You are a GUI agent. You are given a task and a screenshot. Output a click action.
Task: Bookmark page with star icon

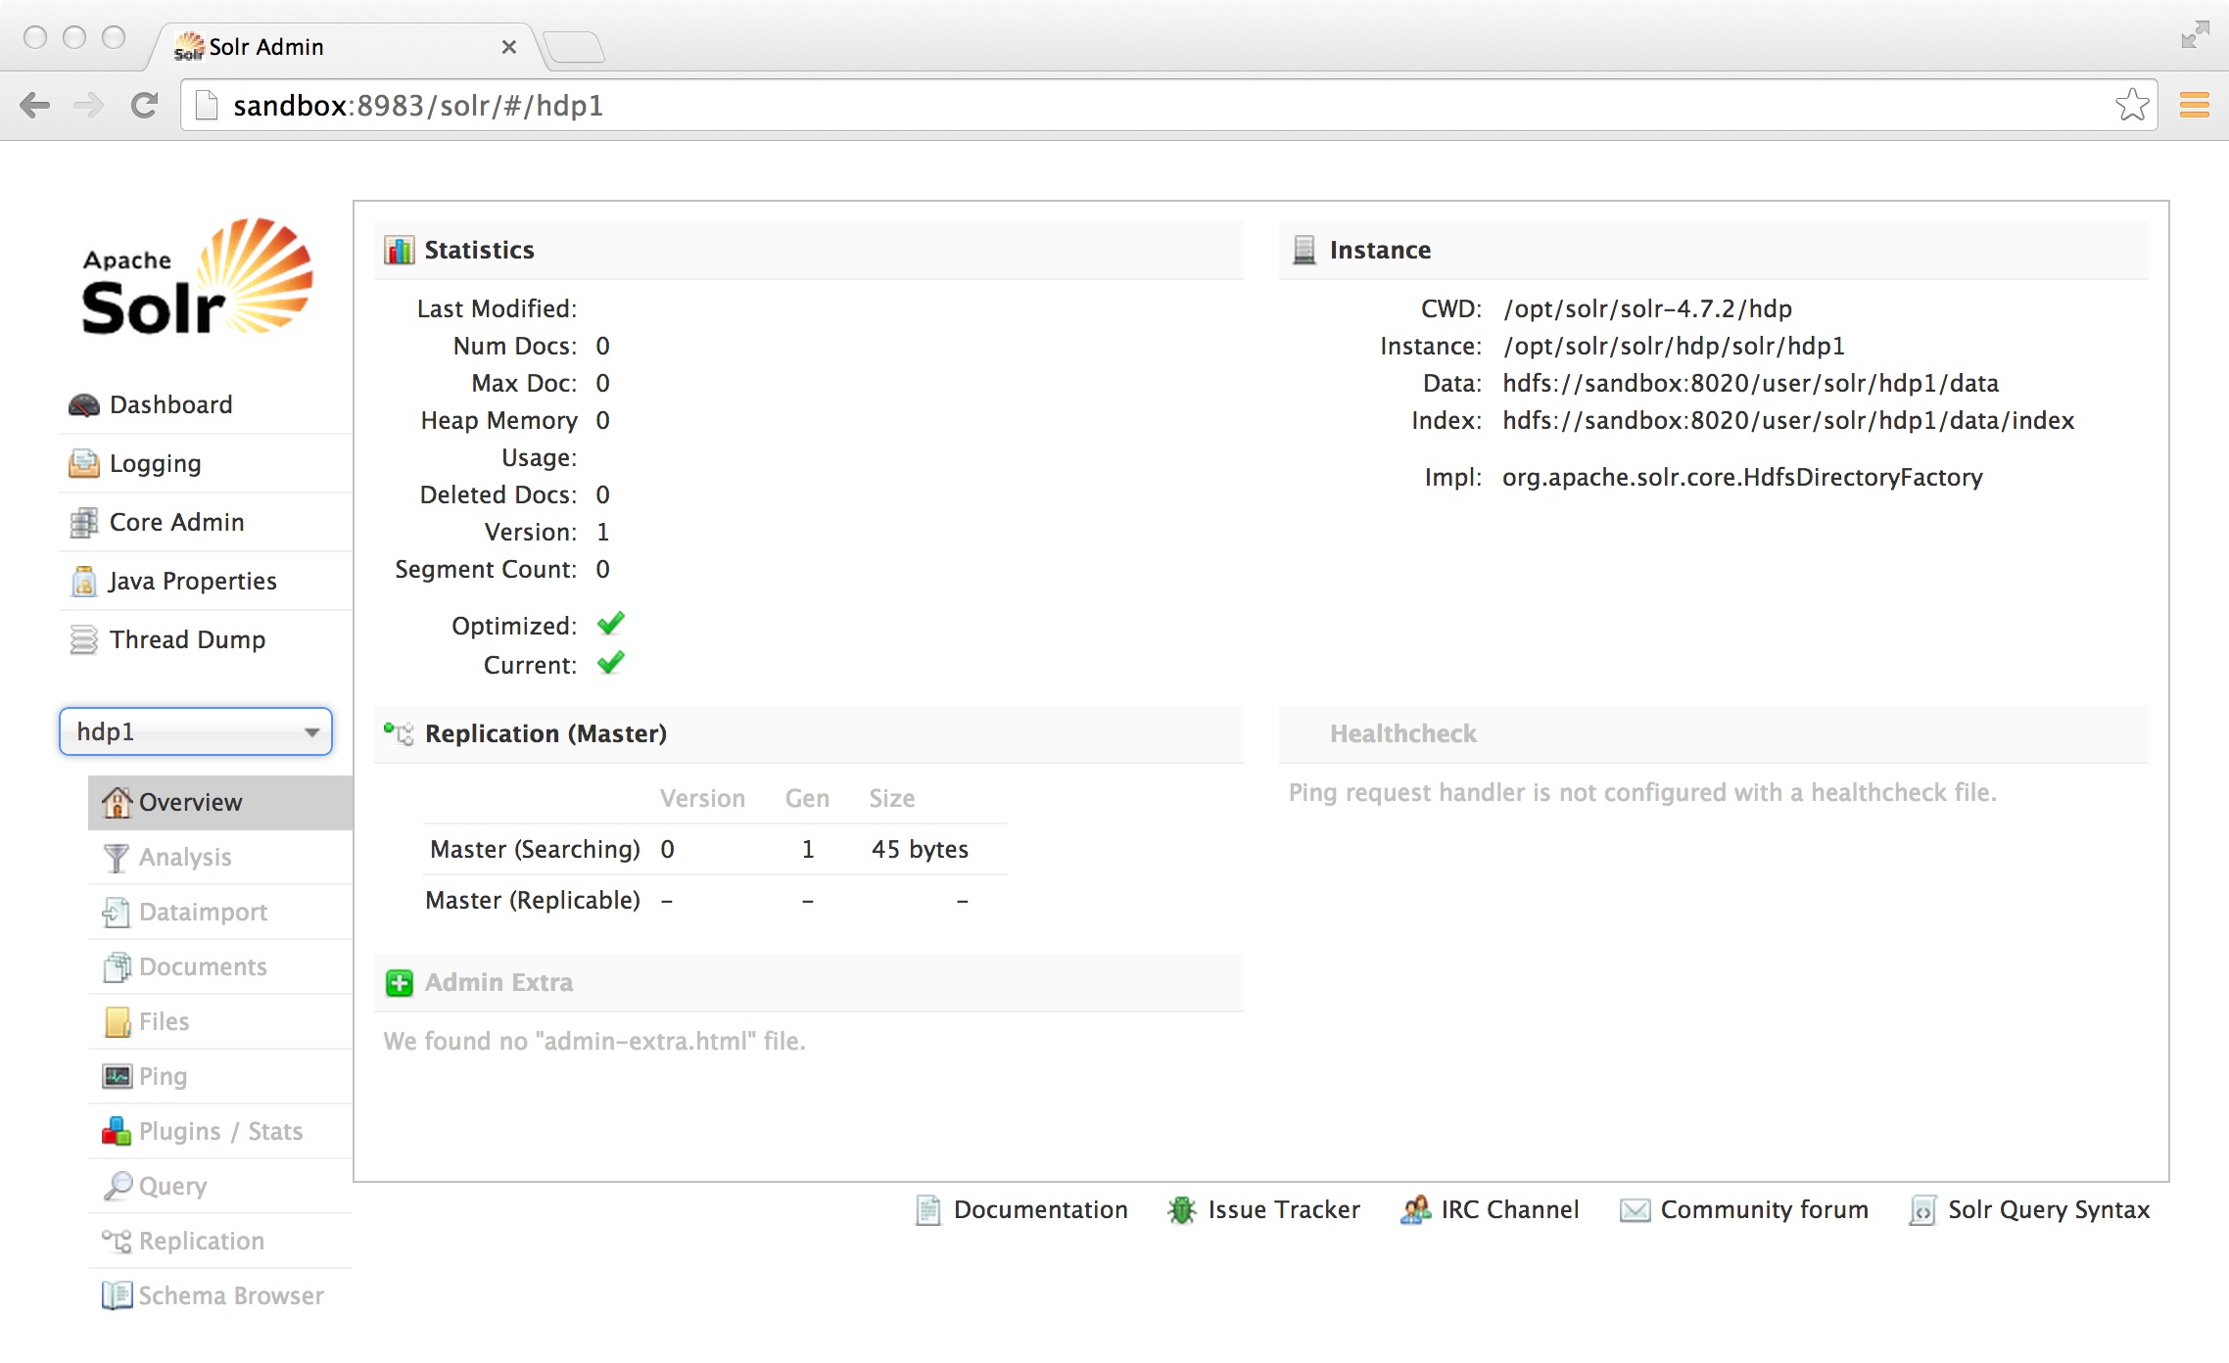[x=2131, y=106]
